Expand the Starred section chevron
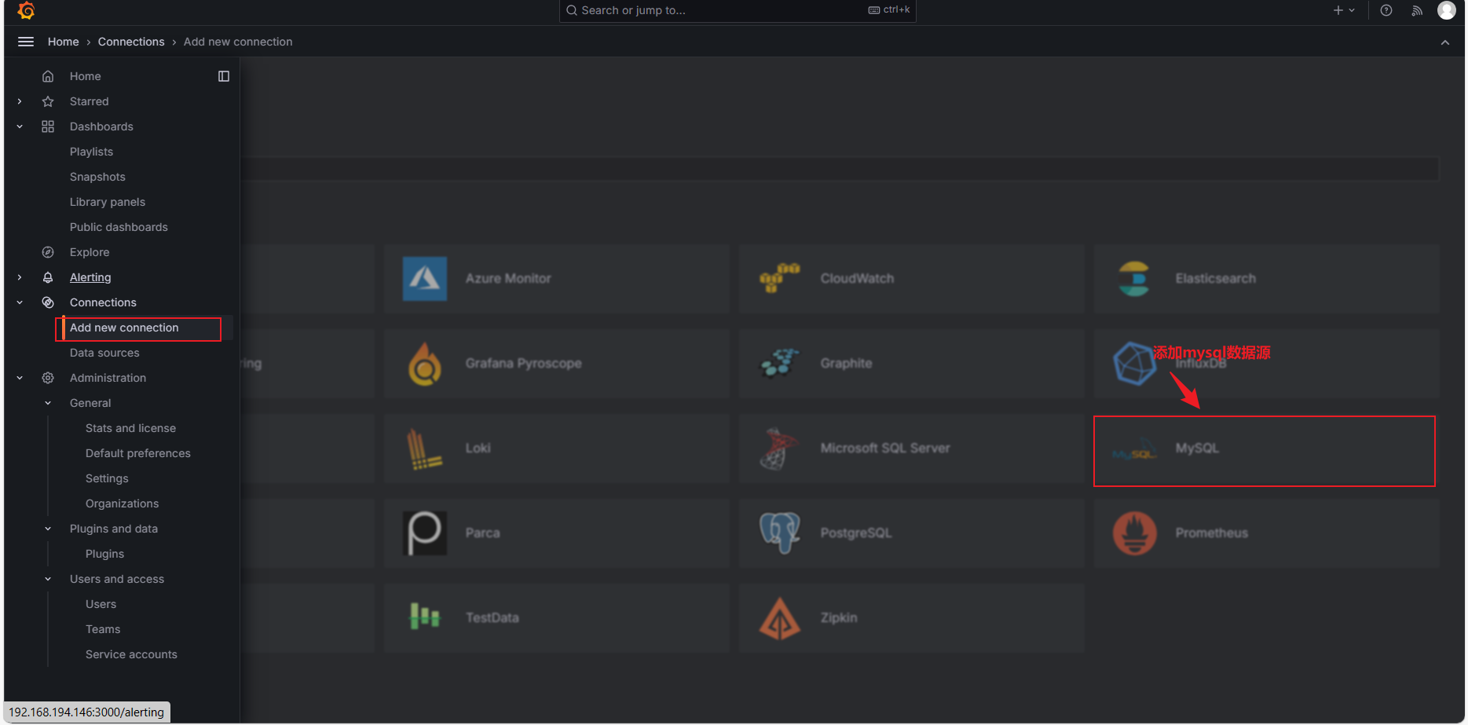The height and width of the screenshot is (725, 1468). [20, 101]
